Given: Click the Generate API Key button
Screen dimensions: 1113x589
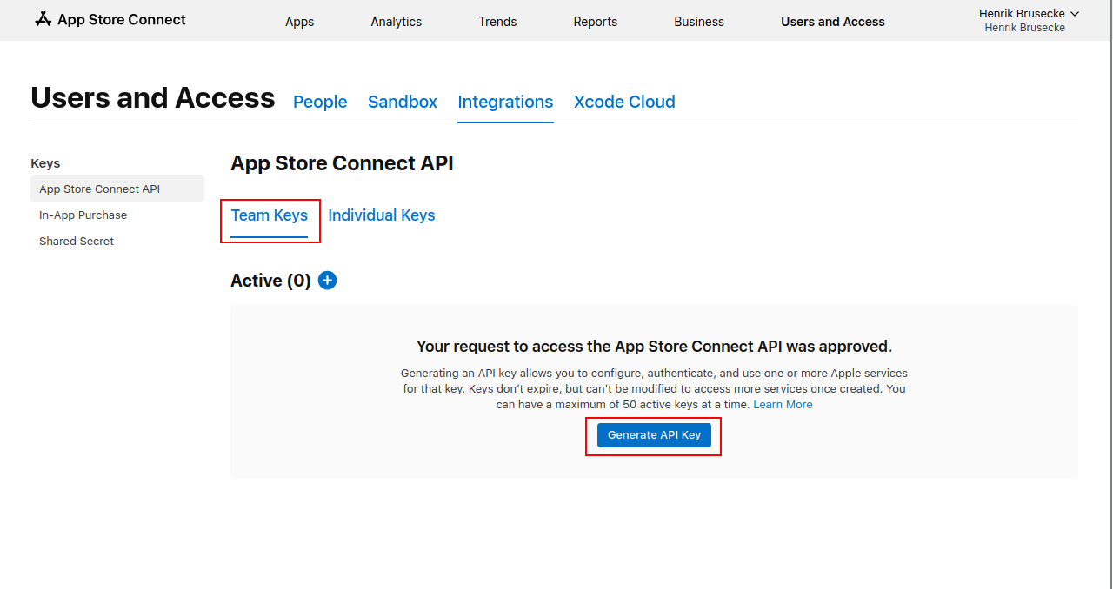Looking at the screenshot, I should tap(654, 435).
